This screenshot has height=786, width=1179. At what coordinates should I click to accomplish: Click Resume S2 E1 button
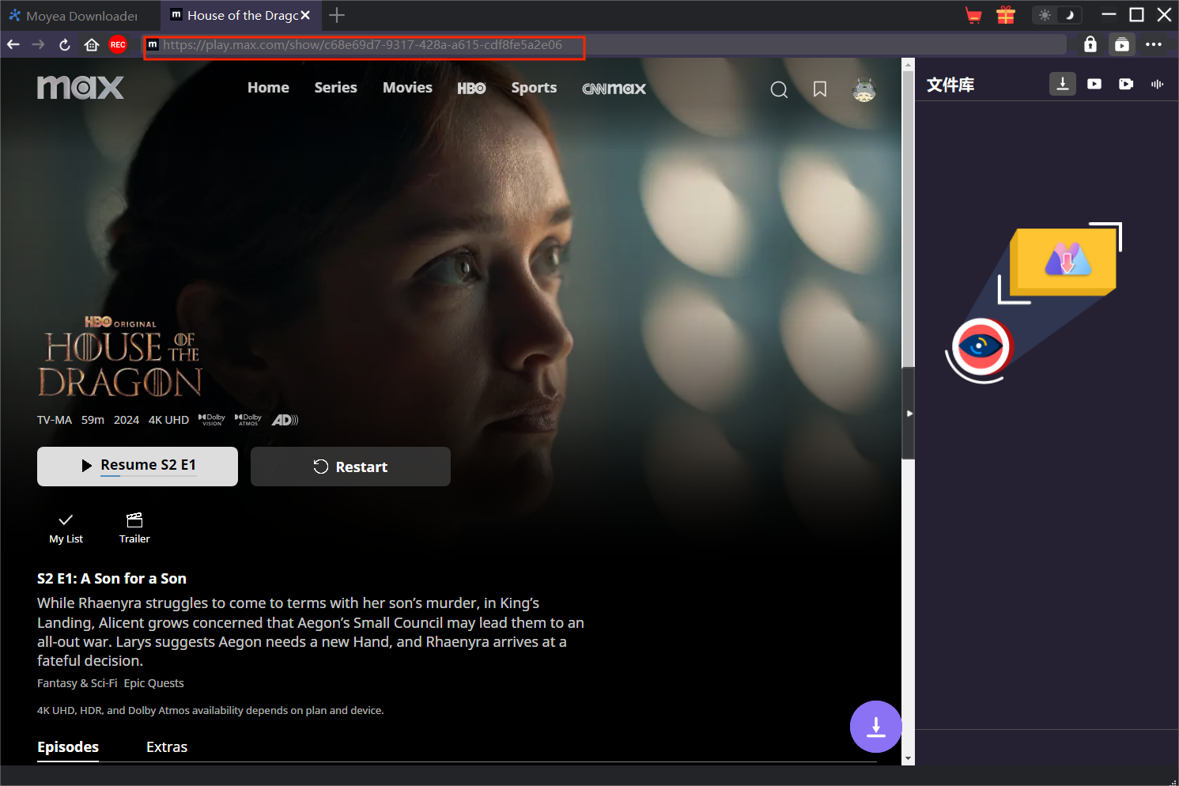point(138,467)
